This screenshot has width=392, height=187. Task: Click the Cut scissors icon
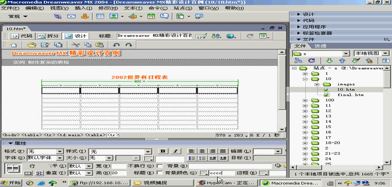(x=75, y=45)
